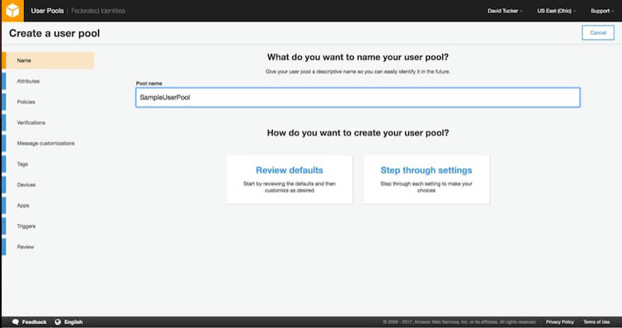Click the globe language icon
Screen dimensions: 622x328
[x=58, y=322]
